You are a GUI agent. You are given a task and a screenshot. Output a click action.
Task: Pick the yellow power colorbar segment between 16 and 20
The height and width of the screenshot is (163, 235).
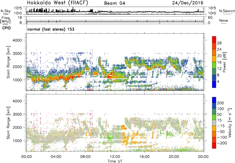(x=214, y=59)
